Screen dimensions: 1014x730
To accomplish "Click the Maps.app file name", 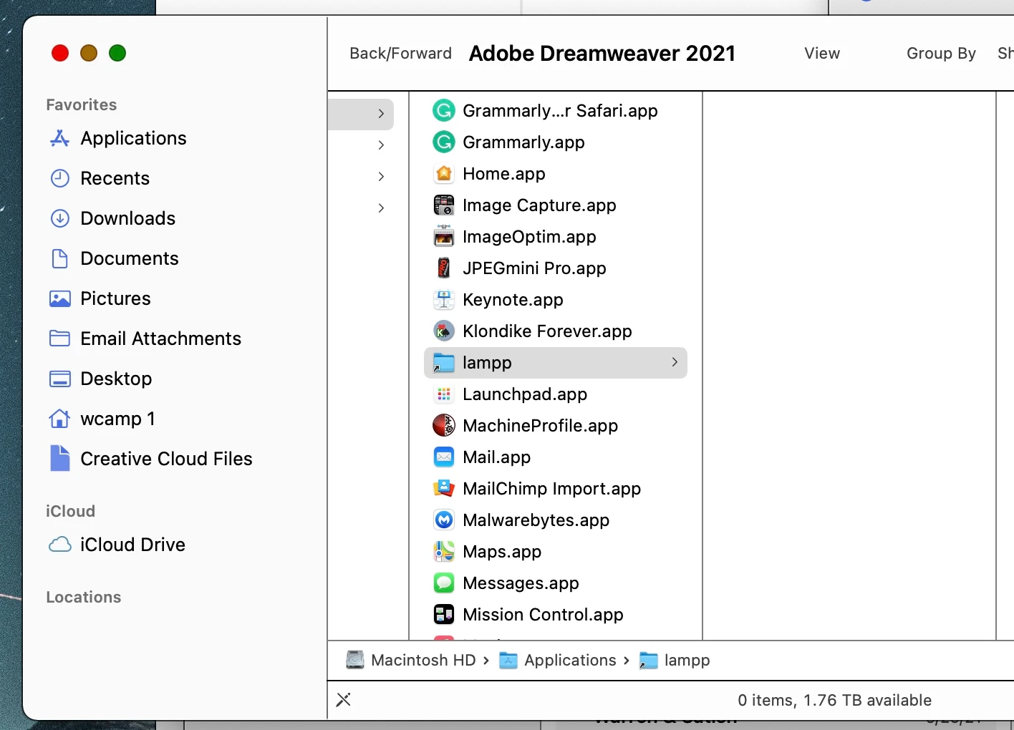I will coord(502,552).
